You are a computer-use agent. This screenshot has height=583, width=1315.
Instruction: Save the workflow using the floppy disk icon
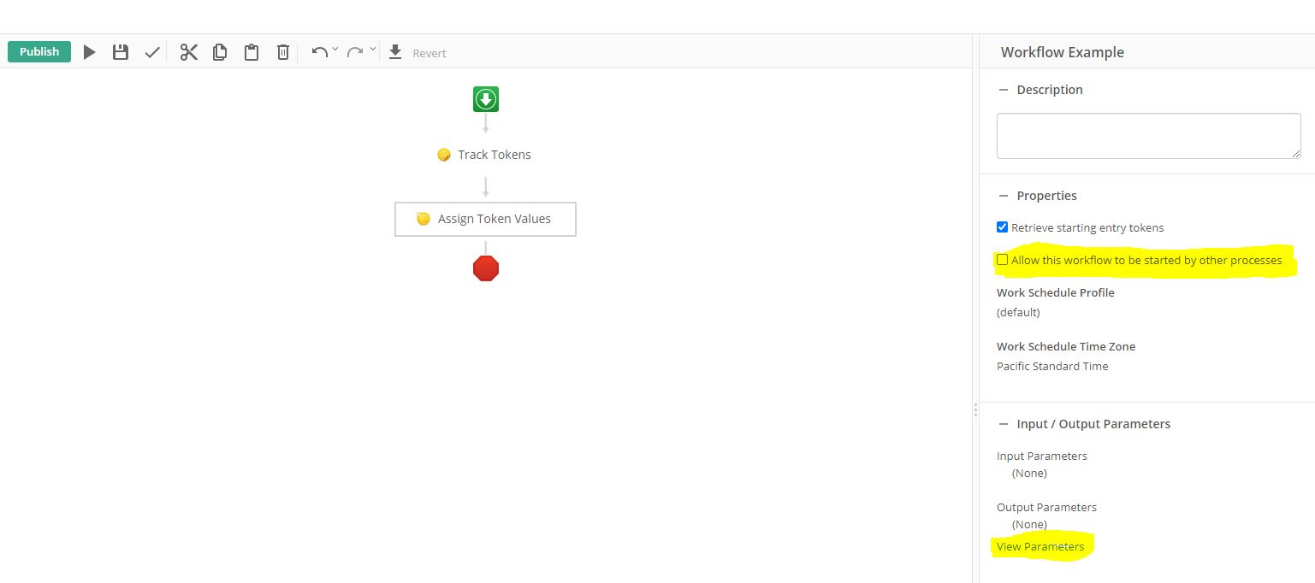pyautogui.click(x=121, y=53)
